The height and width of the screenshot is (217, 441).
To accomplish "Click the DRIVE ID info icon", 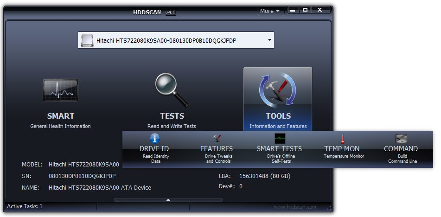I will (155, 138).
